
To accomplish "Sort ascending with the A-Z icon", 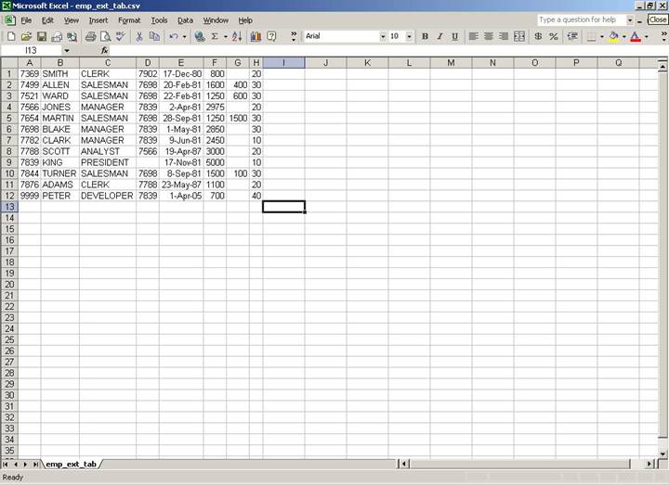I will point(236,36).
